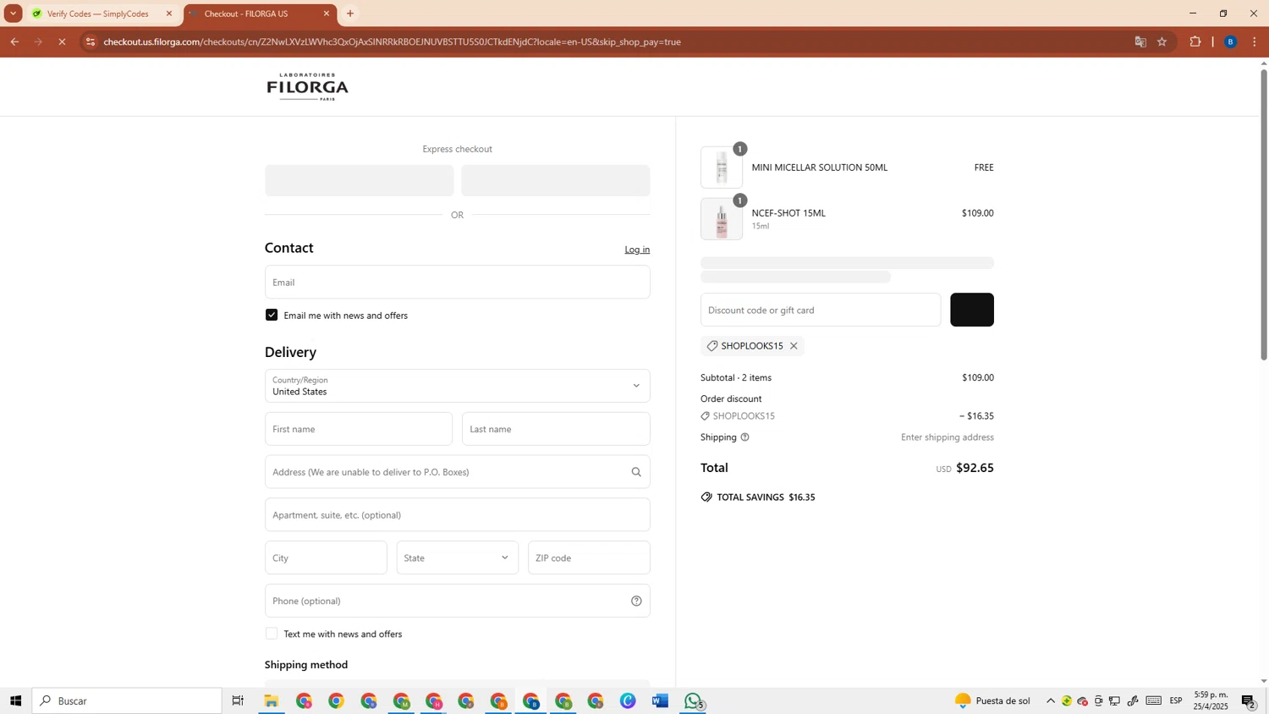Screen dimensions: 1269x714
Task: Click the Mini Micellar Solution product thumbnail
Action: [x=722, y=168]
